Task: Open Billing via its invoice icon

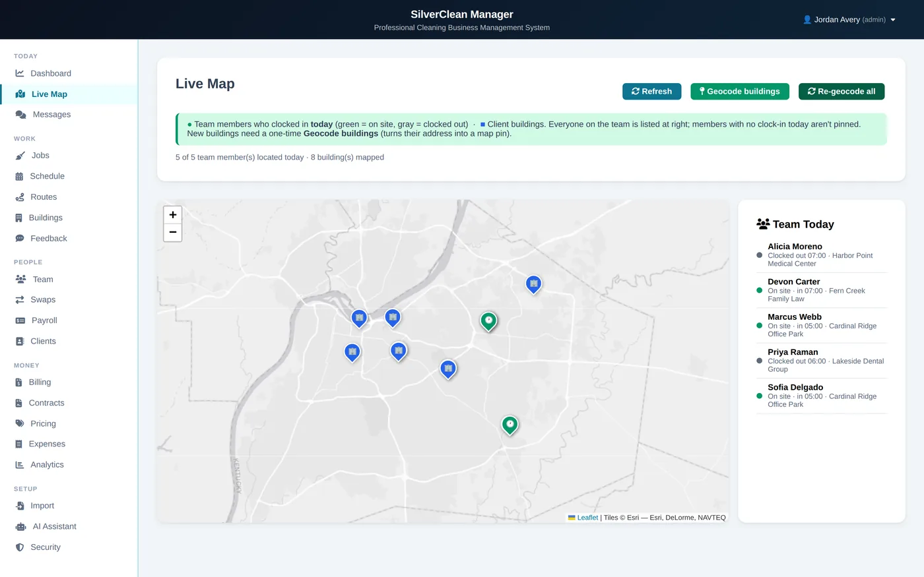Action: pos(18,382)
